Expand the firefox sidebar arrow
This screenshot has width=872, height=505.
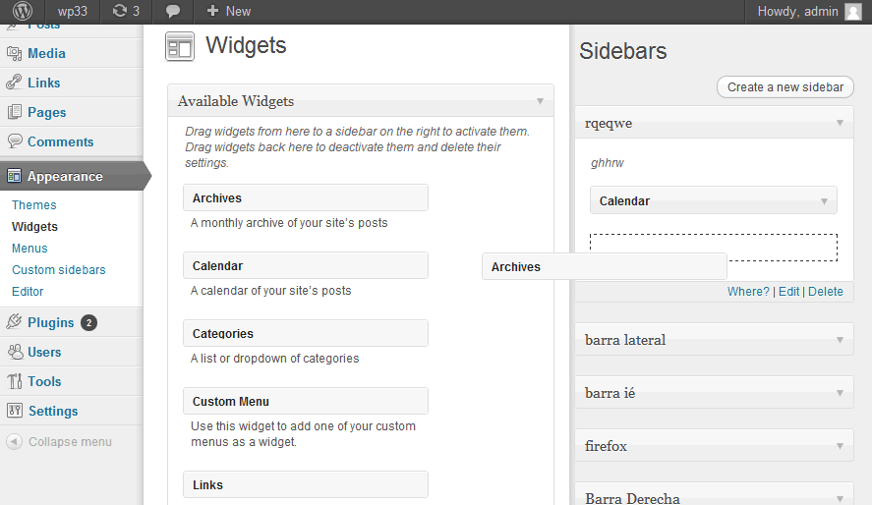[840, 446]
